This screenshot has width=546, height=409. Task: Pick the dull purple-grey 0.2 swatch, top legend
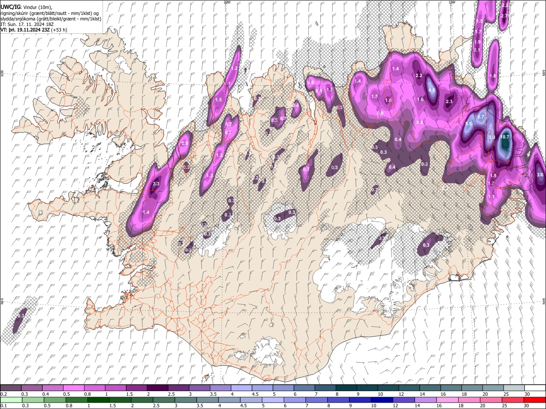tap(11, 388)
